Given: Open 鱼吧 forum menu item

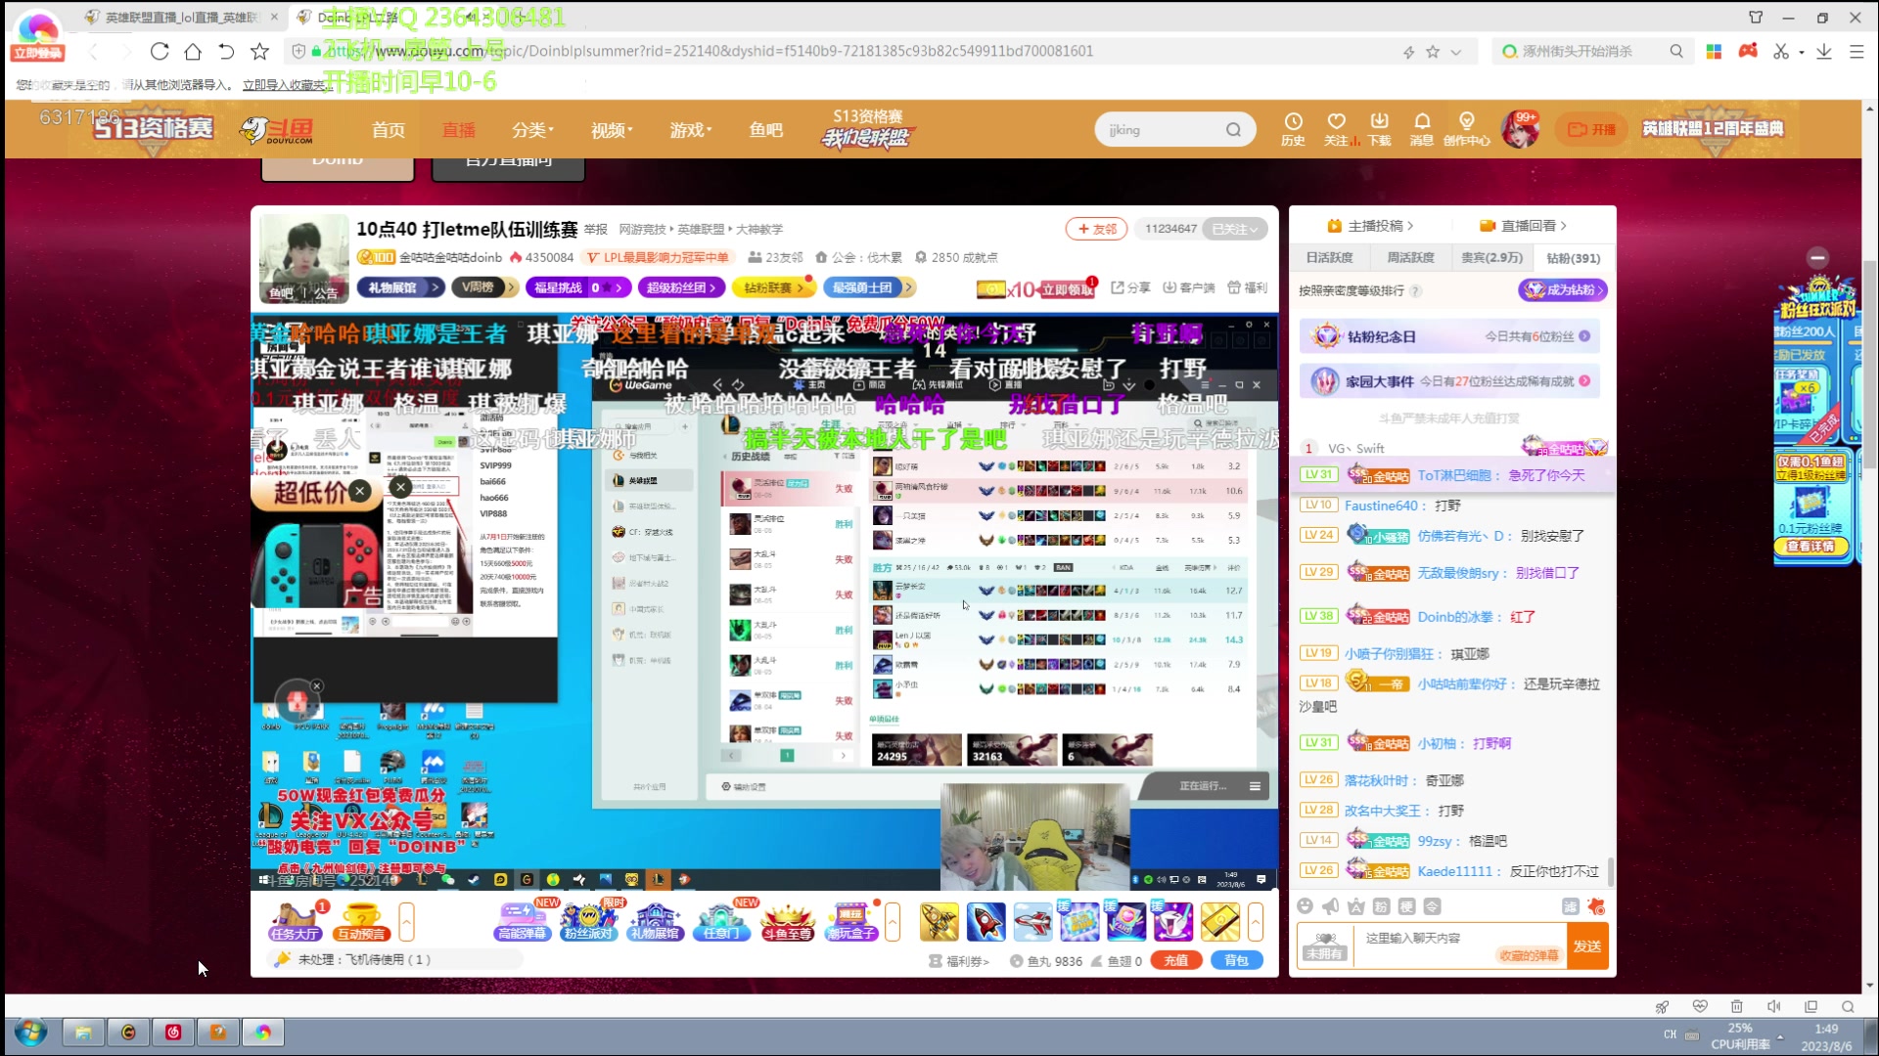Looking at the screenshot, I should click(x=766, y=130).
